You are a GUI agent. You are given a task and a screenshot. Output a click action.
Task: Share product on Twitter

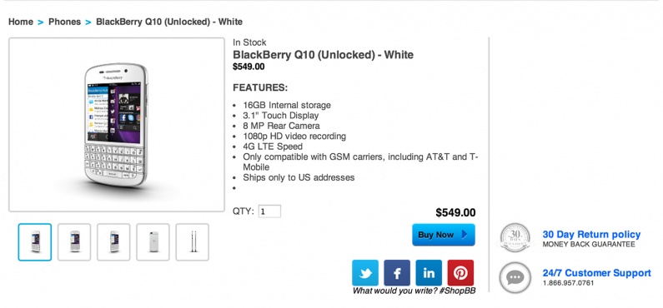[x=365, y=273]
